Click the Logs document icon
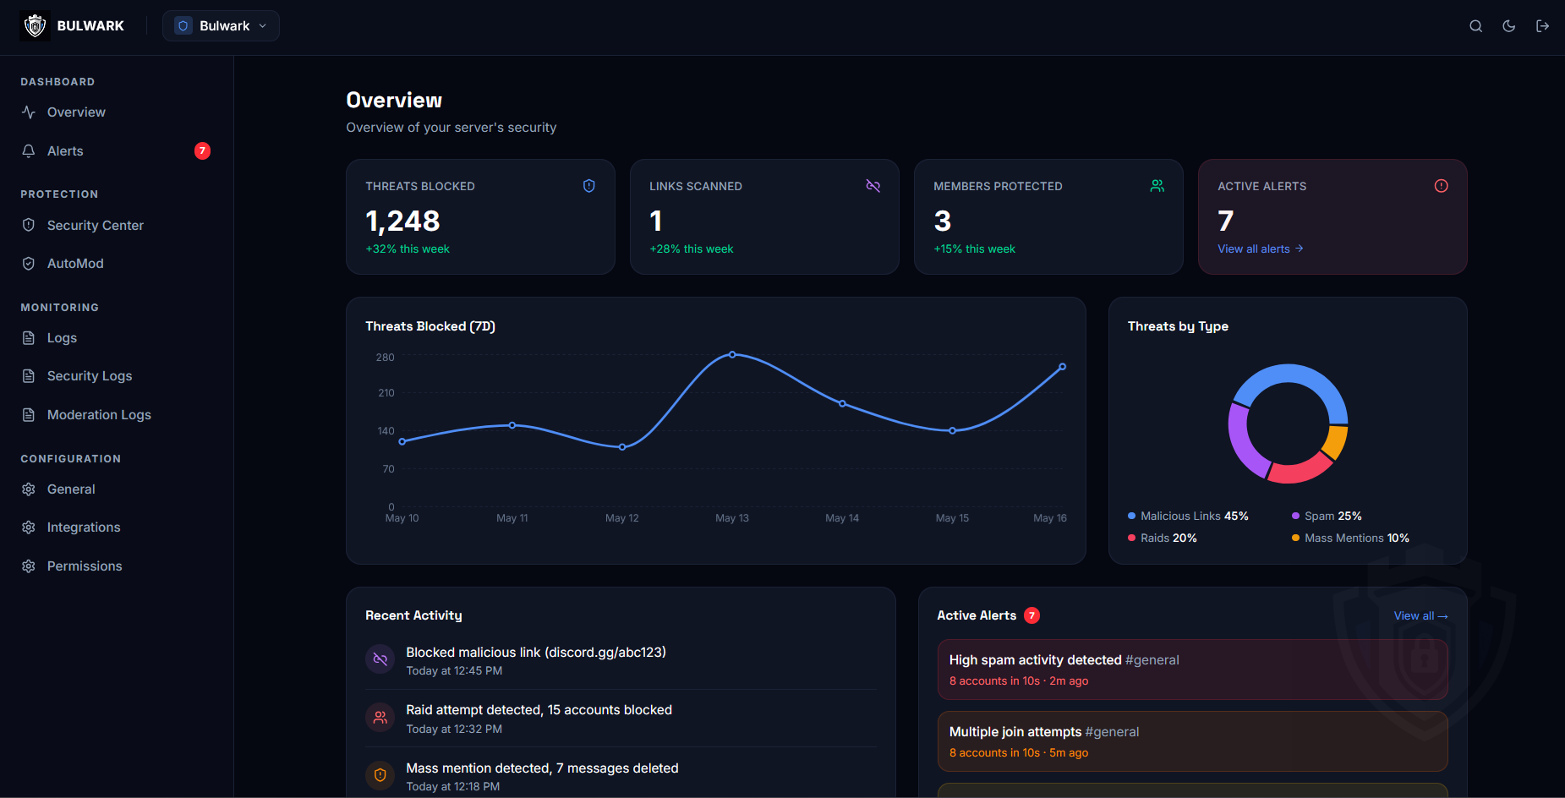 29,338
